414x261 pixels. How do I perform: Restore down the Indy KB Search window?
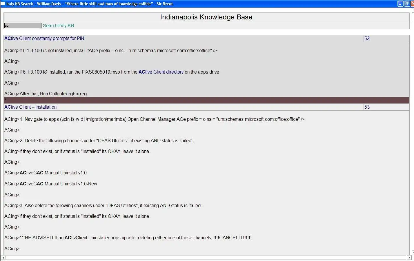click(407, 4)
